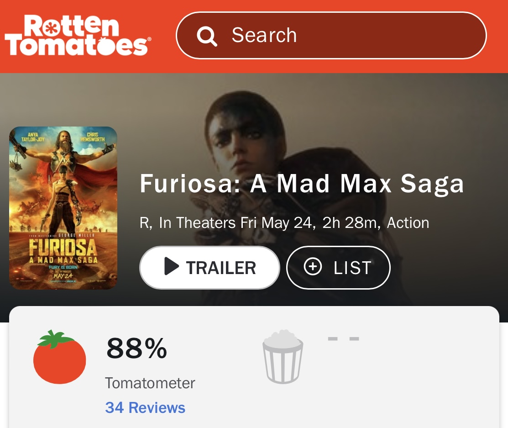Viewport: 508px width, 428px height.
Task: Click the empty audience score dashes
Action: pyautogui.click(x=344, y=339)
